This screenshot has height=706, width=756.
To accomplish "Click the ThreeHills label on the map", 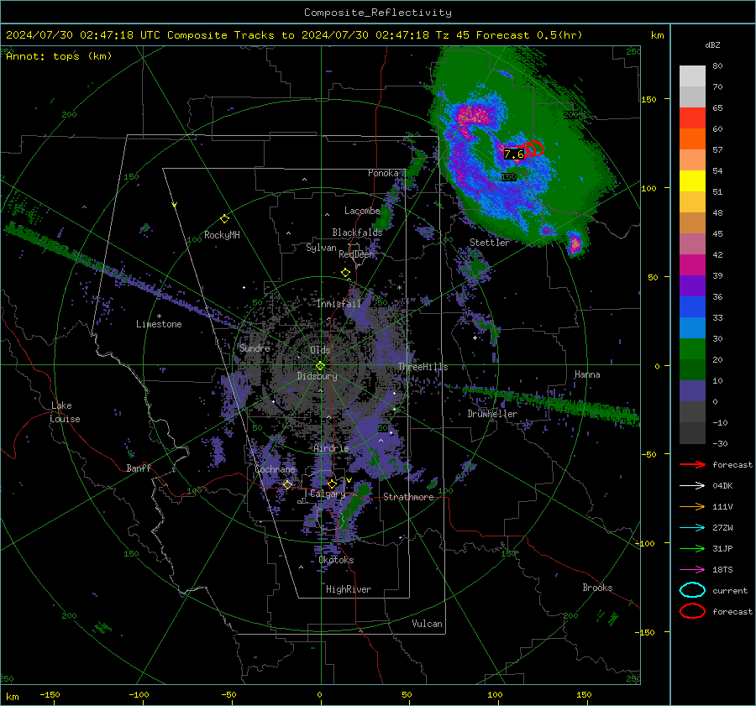I will coord(423,367).
